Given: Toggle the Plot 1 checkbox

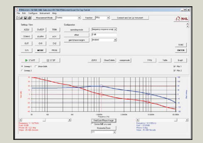Looking at the screenshot, I should point(174,67).
